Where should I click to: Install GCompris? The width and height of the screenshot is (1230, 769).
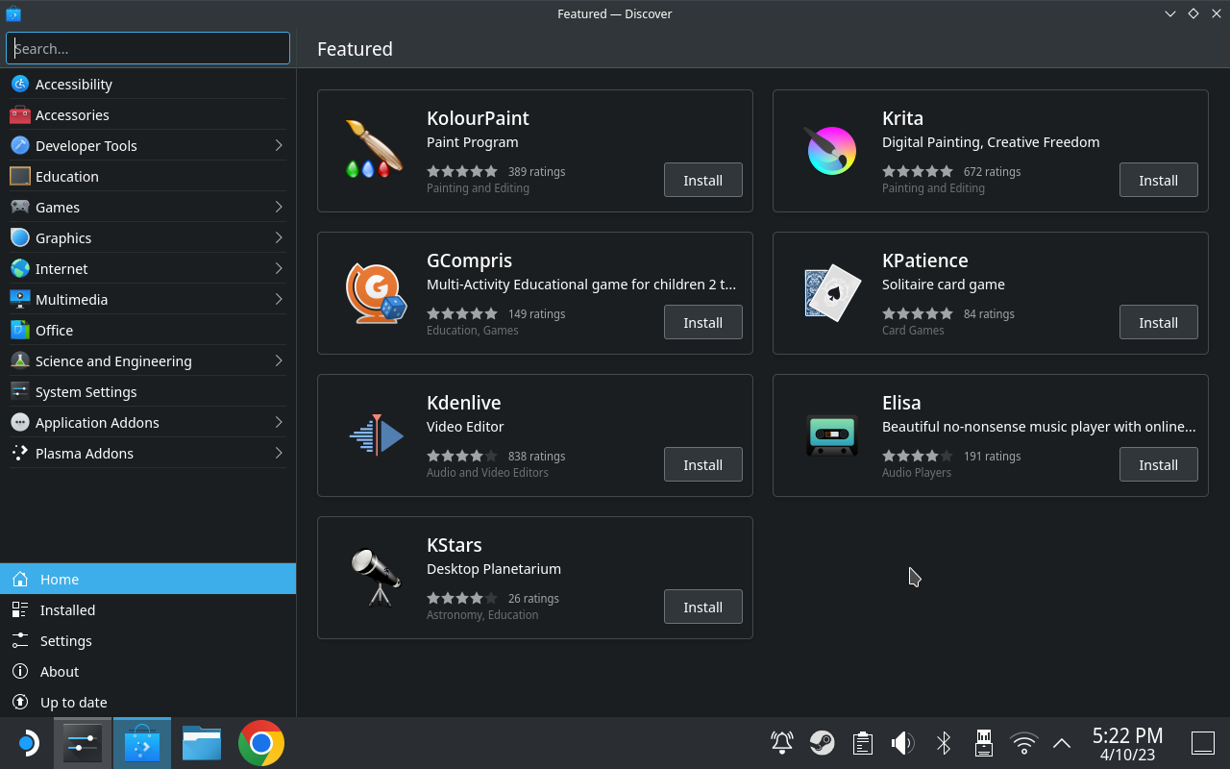tap(703, 322)
